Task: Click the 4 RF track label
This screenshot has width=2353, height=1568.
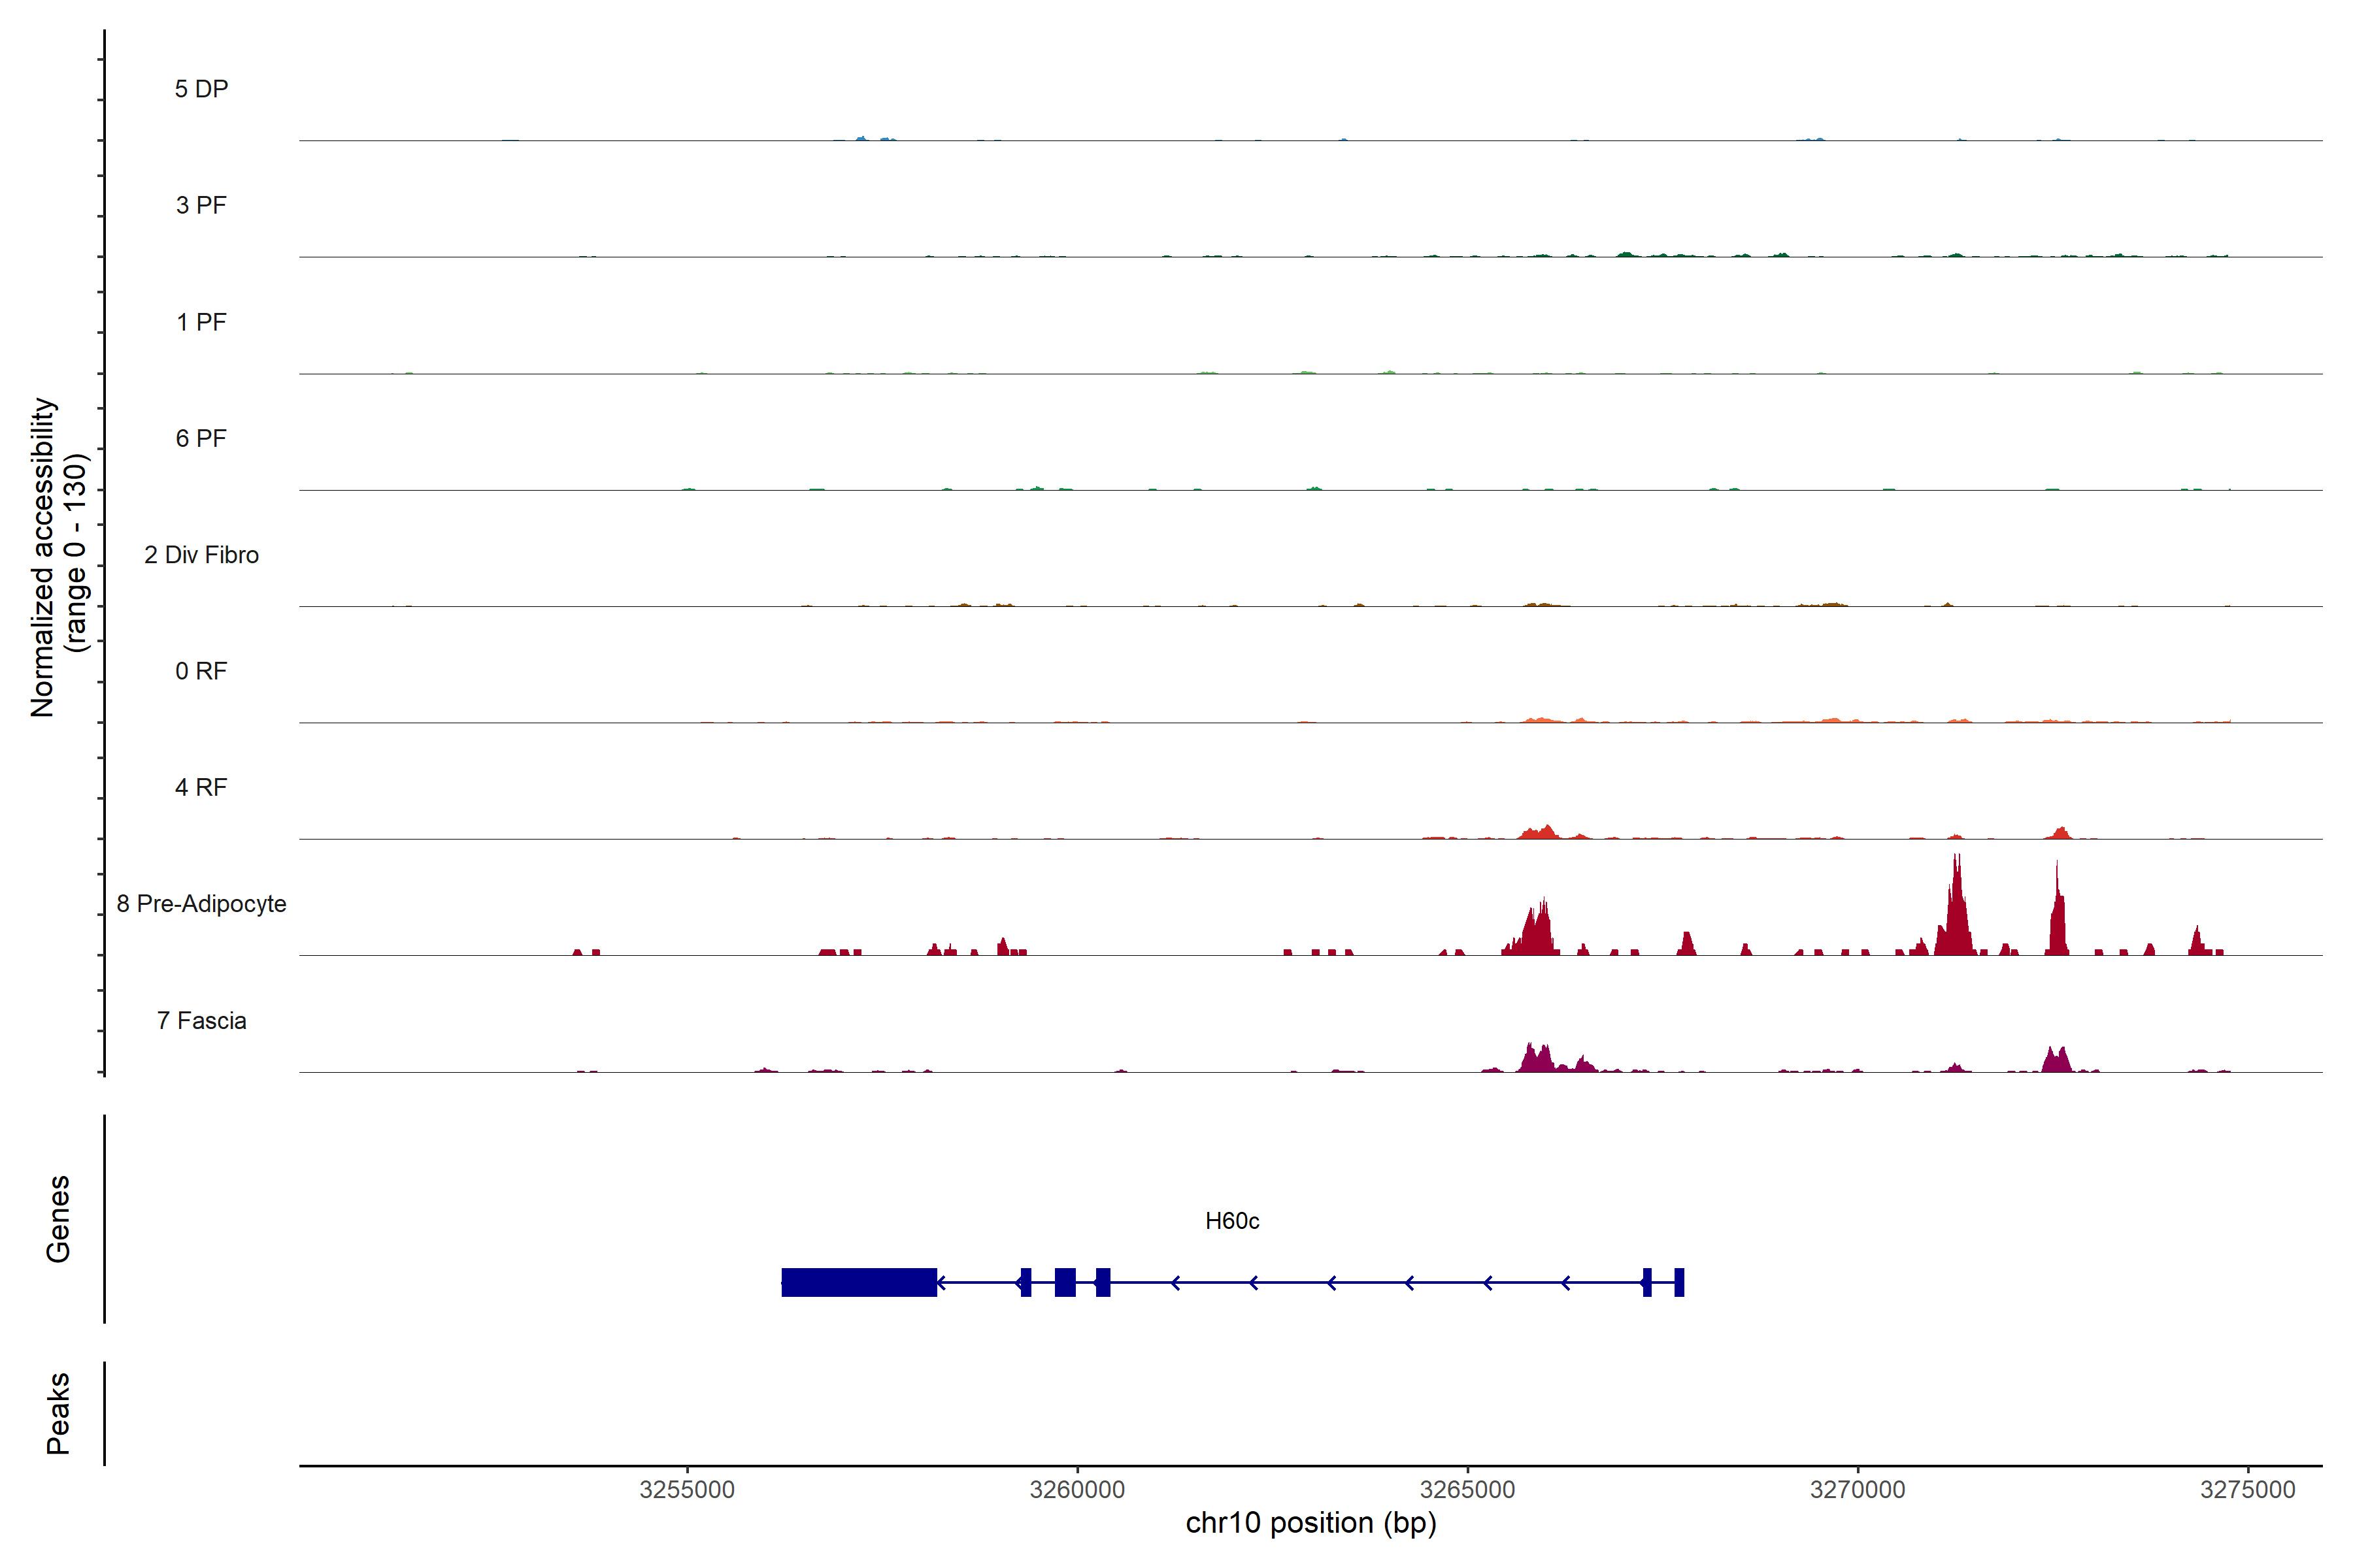Action: click(201, 787)
